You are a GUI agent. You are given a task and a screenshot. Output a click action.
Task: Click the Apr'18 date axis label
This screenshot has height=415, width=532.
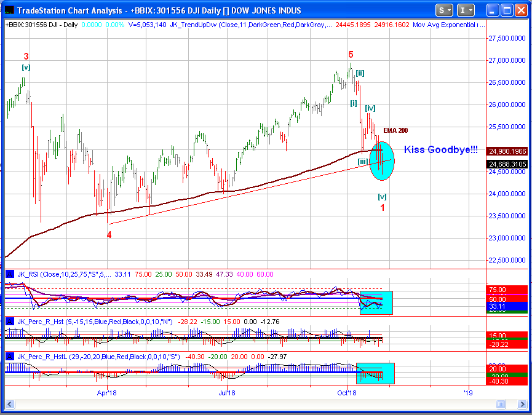107,393
